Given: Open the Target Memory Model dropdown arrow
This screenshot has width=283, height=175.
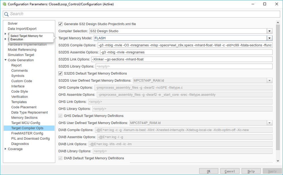Looking at the screenshot, I should pyautogui.click(x=269, y=38).
